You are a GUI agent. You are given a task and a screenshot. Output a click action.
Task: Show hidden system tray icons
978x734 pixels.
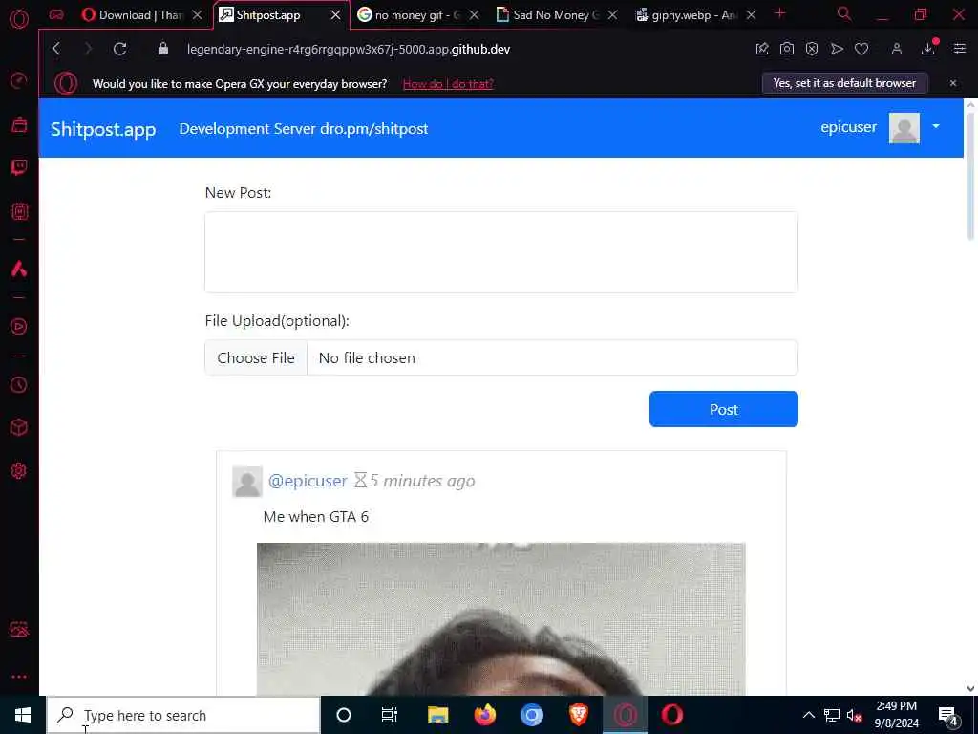click(x=808, y=715)
